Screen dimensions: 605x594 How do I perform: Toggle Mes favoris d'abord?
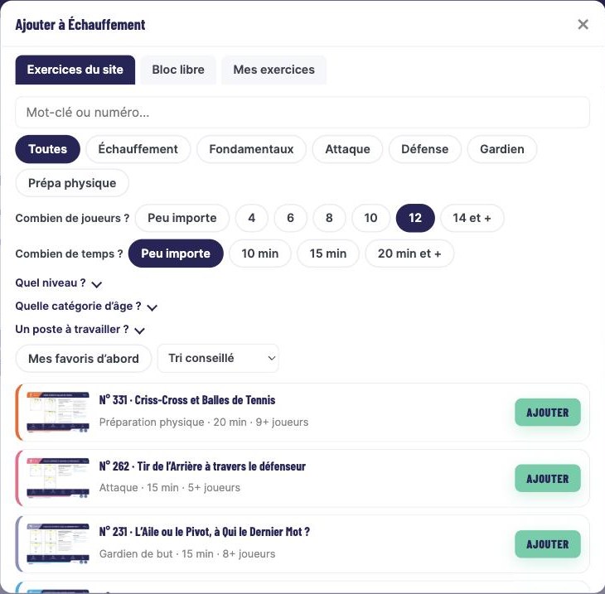tap(84, 359)
